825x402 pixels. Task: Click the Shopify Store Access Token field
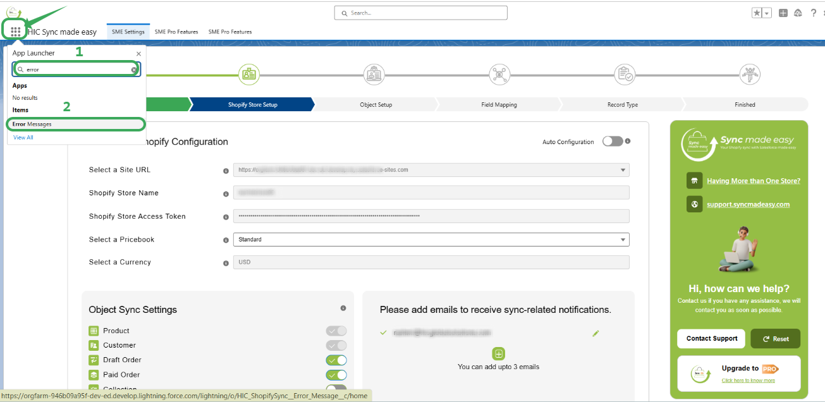[431, 216]
